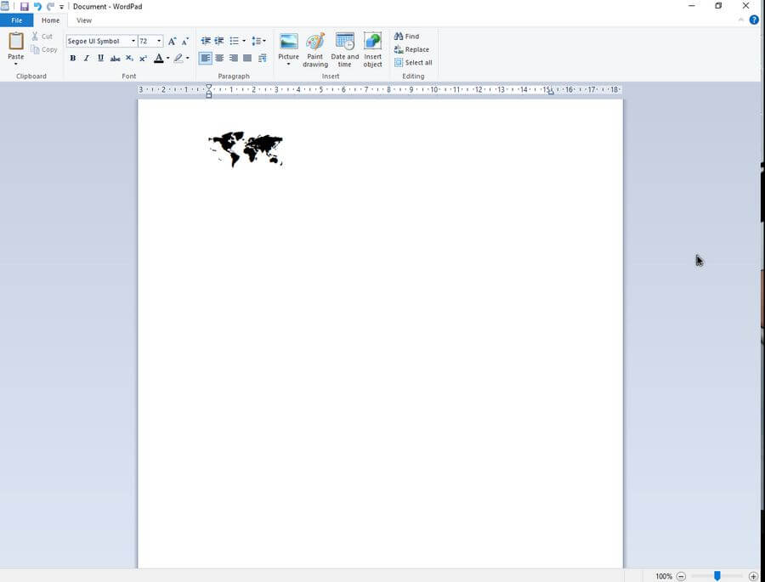Screen dimensions: 765x582
Task: Click the Paste clipboard icon
Action: pos(16,41)
